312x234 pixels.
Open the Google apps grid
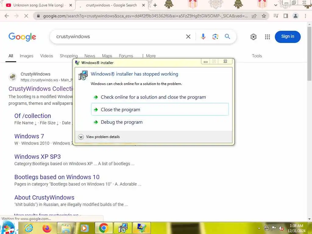pyautogui.click(x=268, y=37)
